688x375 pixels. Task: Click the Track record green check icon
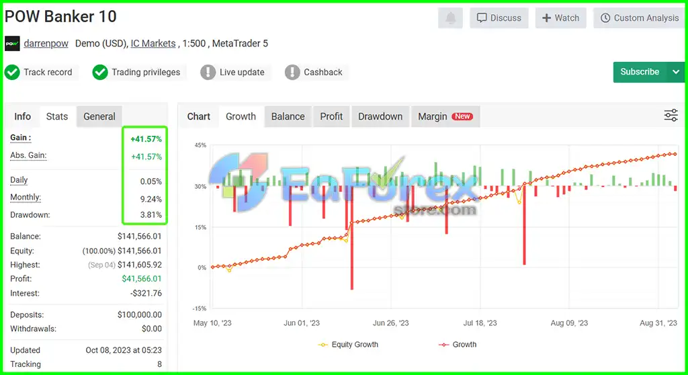point(12,73)
